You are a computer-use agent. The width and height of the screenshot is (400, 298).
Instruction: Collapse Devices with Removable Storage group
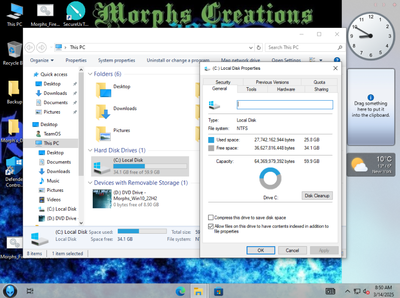coord(90,182)
